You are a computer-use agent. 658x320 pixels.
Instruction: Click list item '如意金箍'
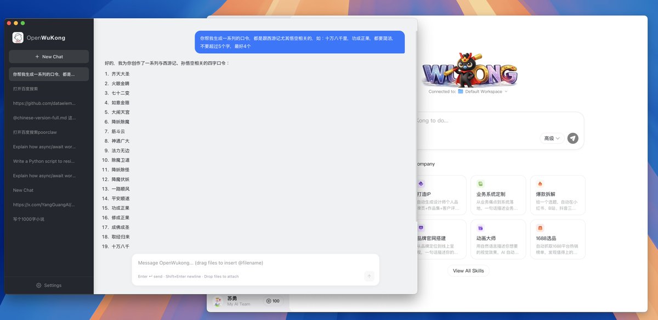tap(121, 103)
